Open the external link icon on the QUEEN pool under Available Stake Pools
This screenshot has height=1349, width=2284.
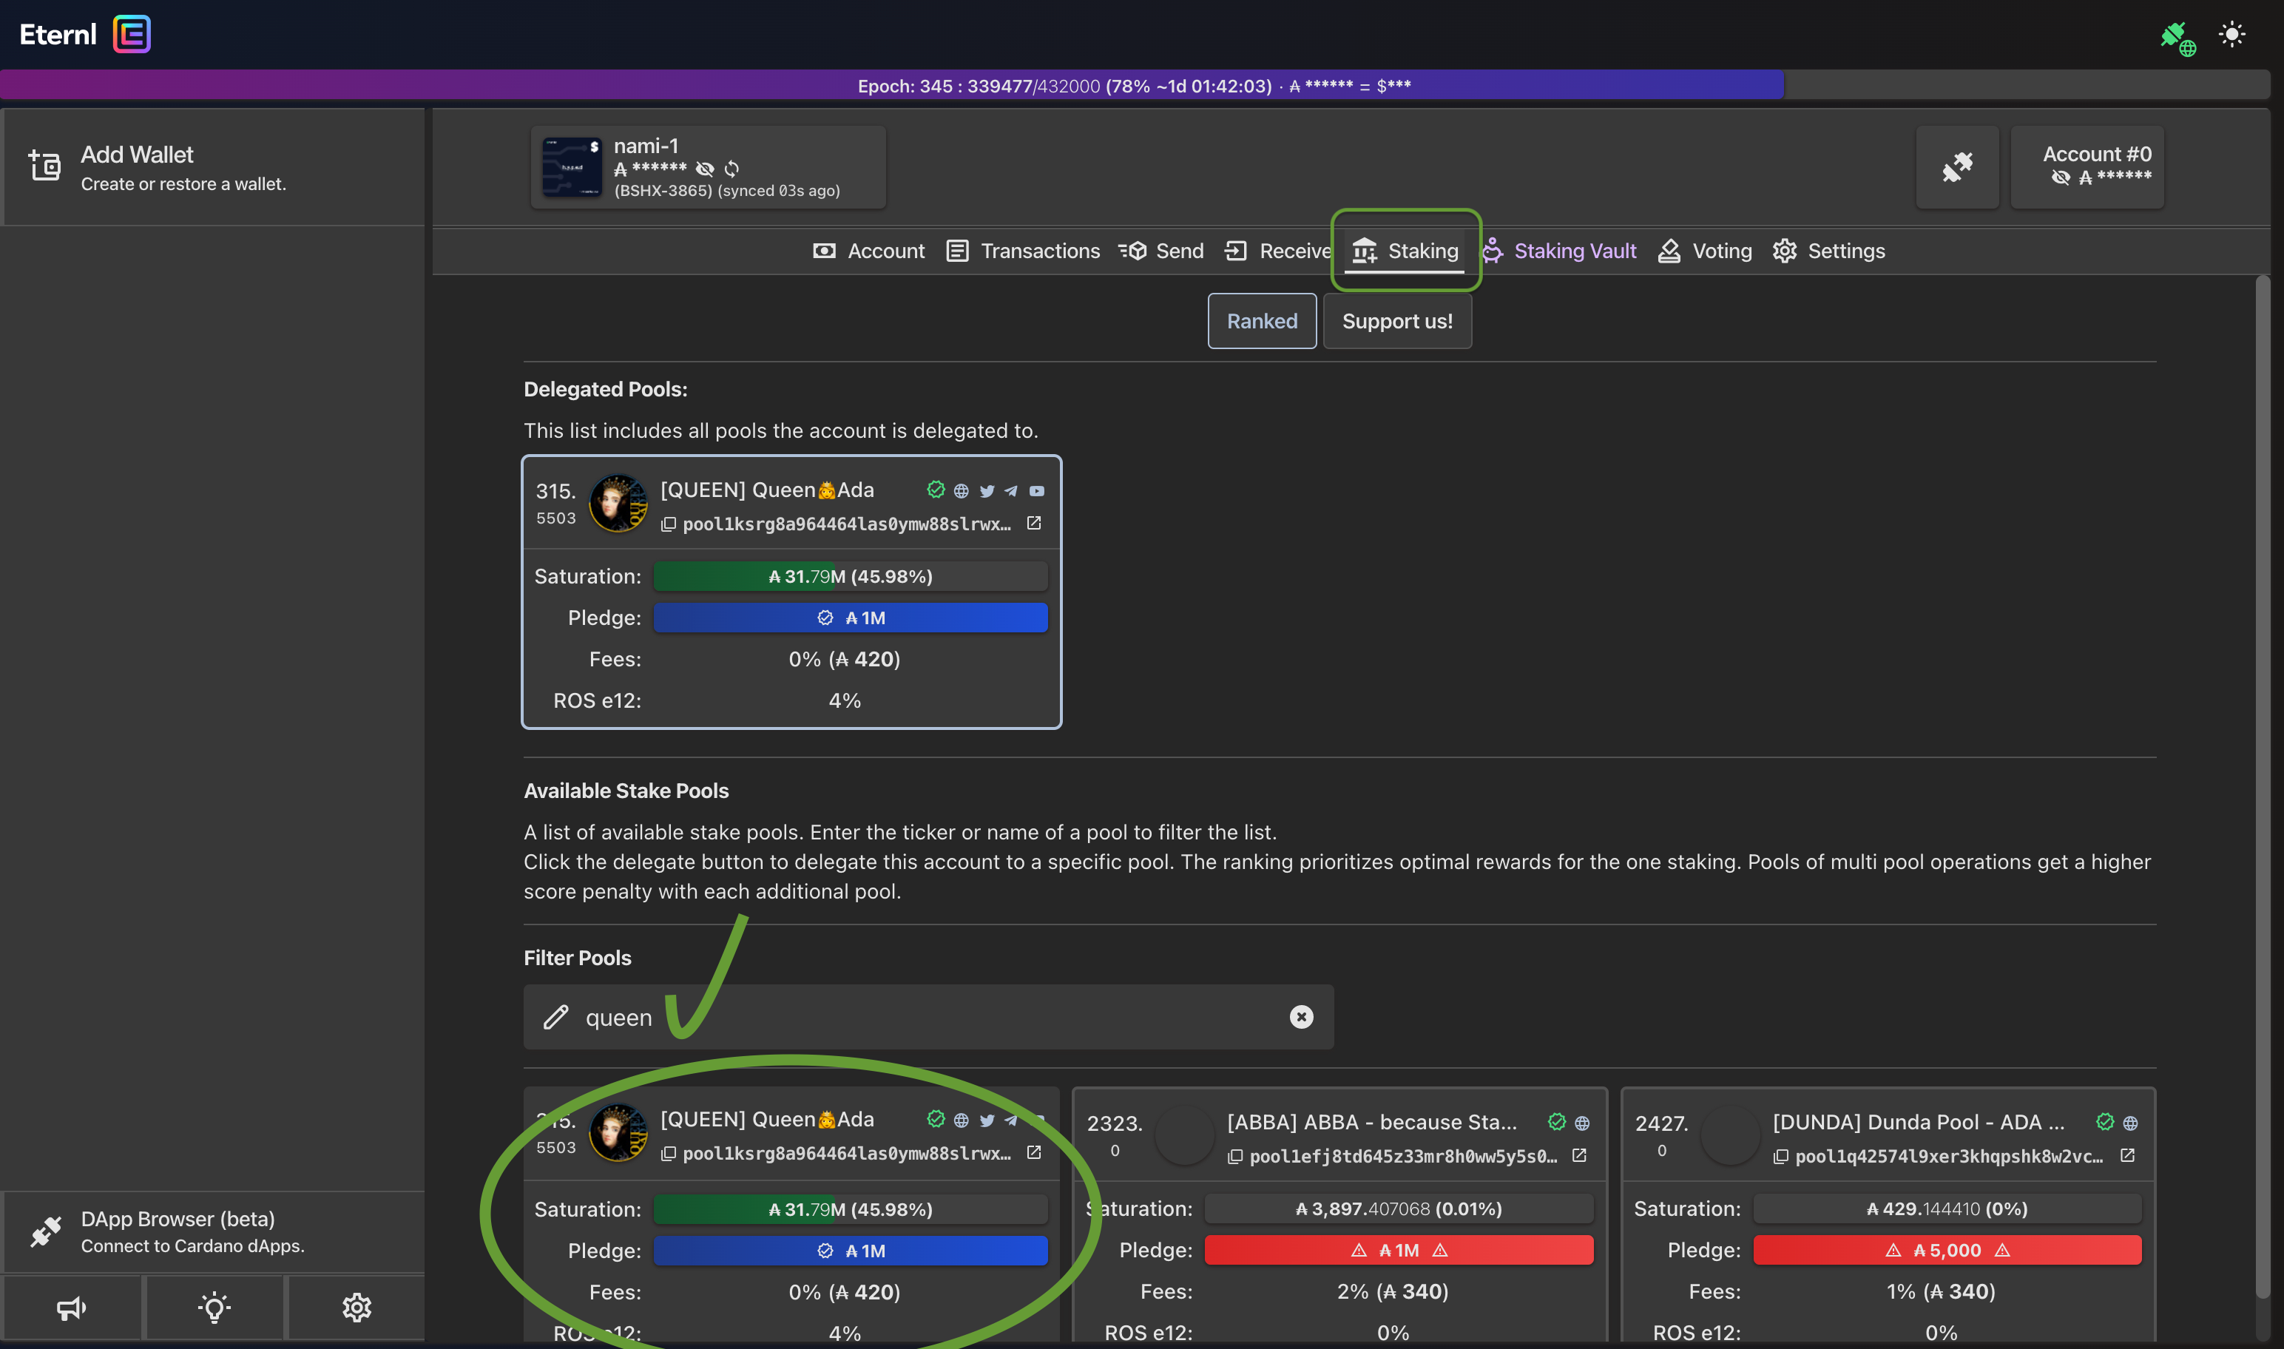coord(1033,1152)
